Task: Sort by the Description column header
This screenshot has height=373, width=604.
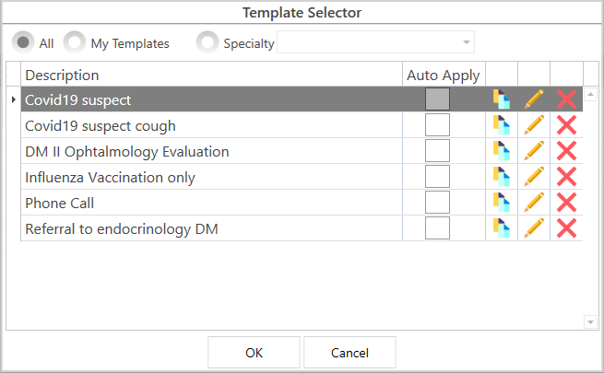Action: point(212,75)
